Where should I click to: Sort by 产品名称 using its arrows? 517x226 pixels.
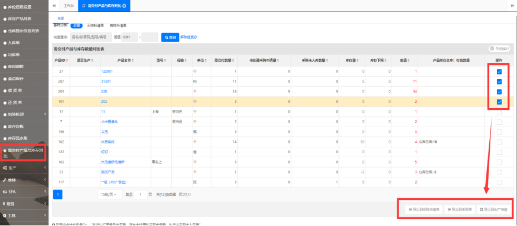pos(132,61)
